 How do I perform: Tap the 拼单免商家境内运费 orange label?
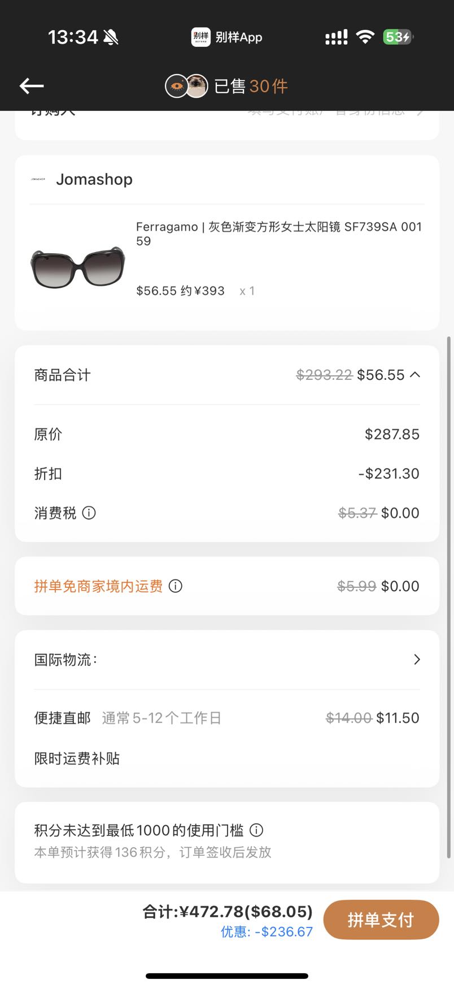tap(98, 586)
